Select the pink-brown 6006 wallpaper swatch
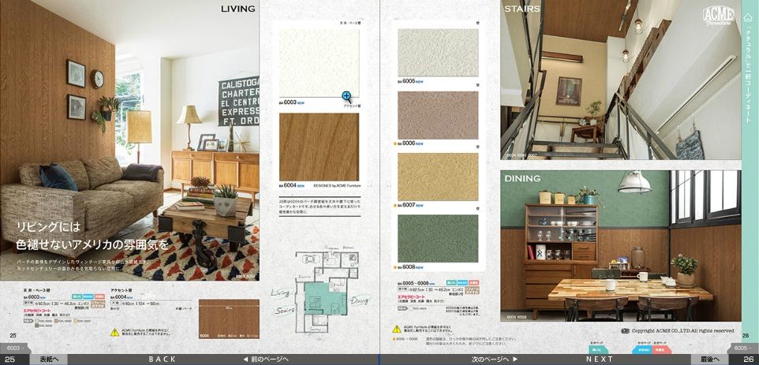Image resolution: width=759 pixels, height=365 pixels. (x=438, y=115)
